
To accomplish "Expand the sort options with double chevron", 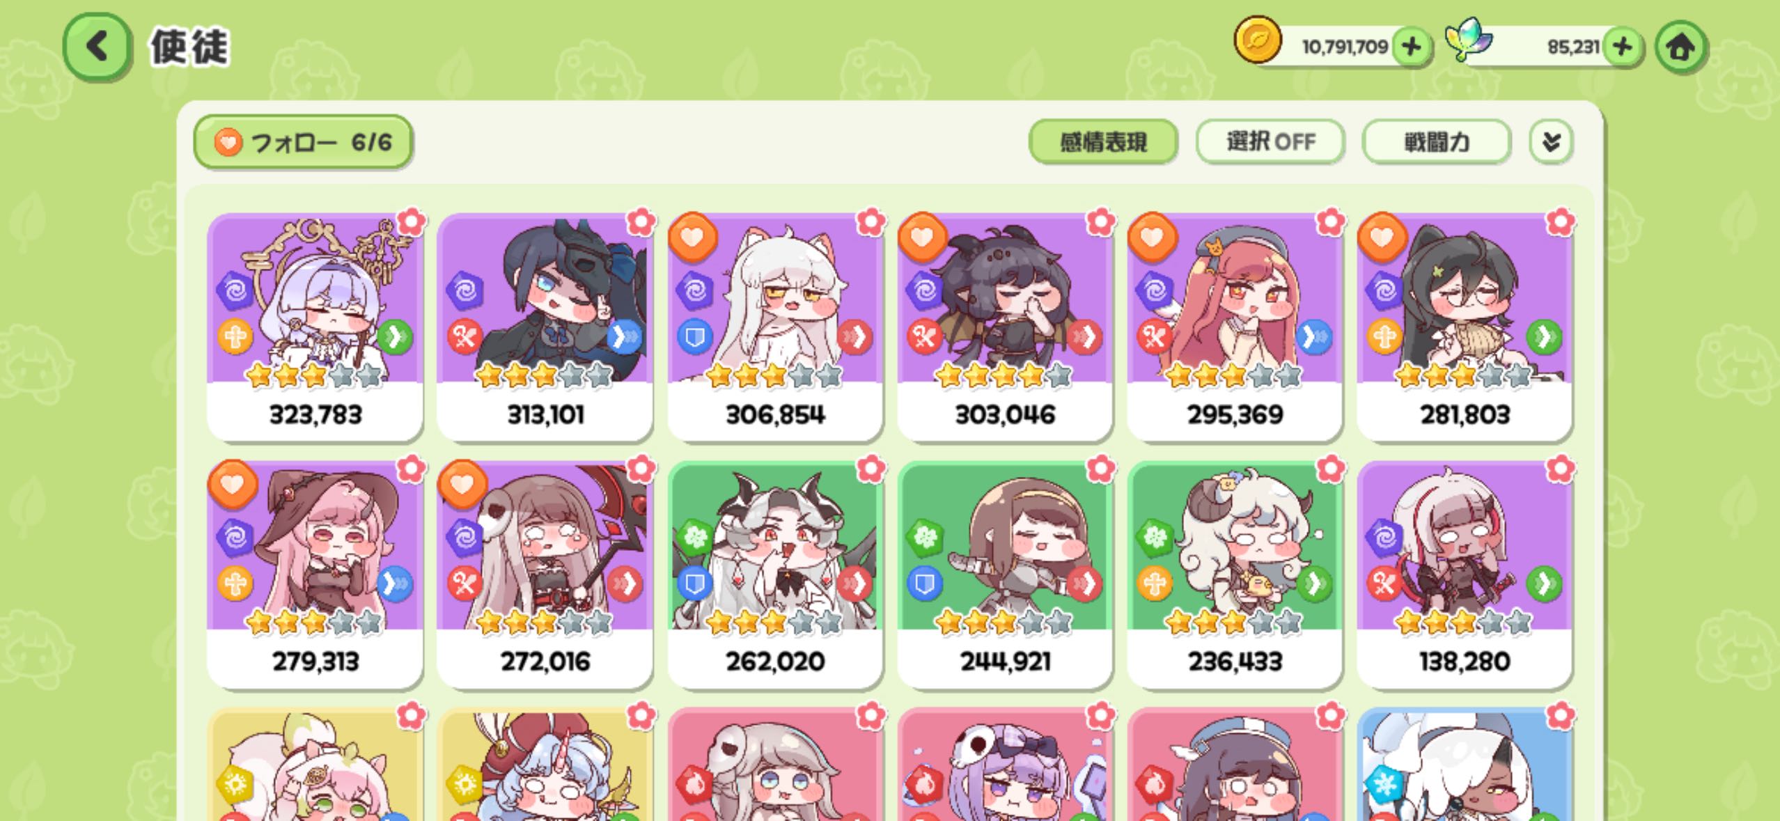I will [1551, 142].
